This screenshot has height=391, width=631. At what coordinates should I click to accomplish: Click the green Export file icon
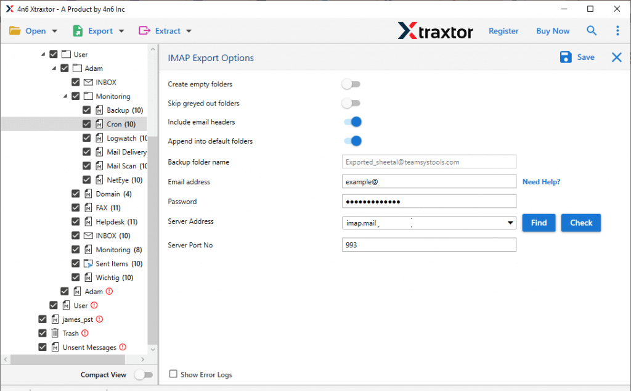(78, 31)
